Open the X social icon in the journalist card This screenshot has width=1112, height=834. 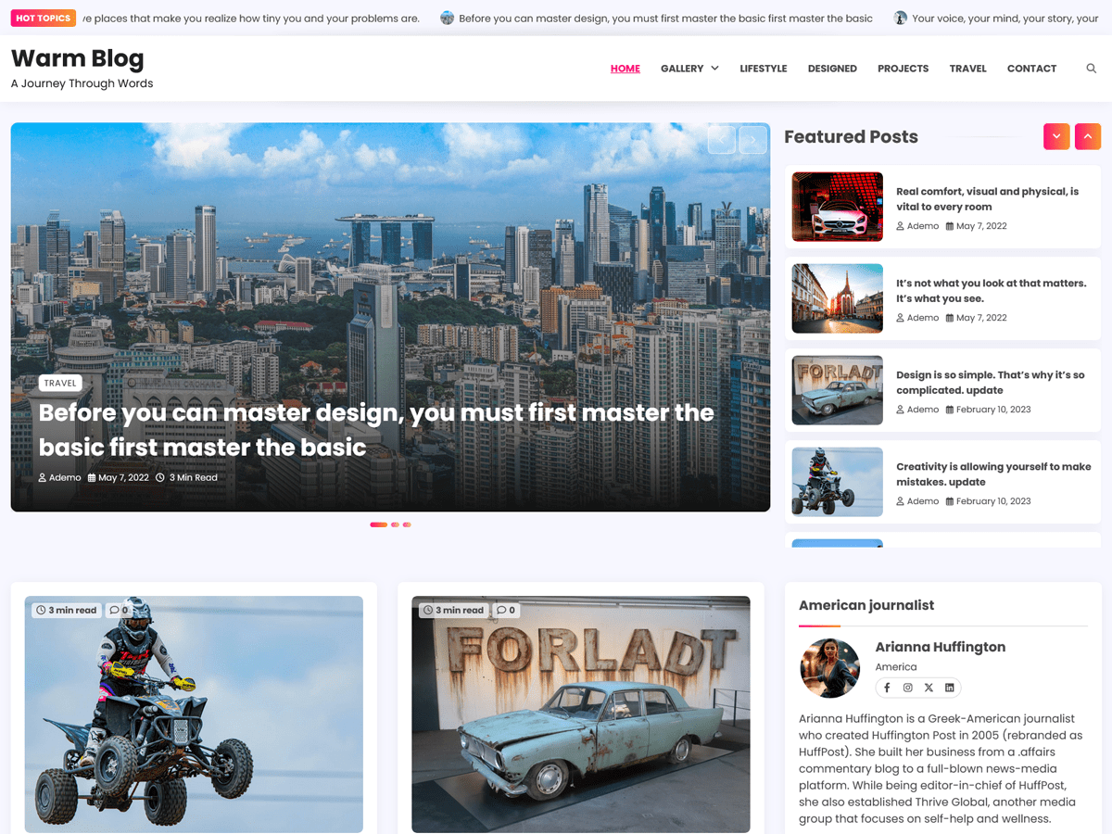pos(929,688)
